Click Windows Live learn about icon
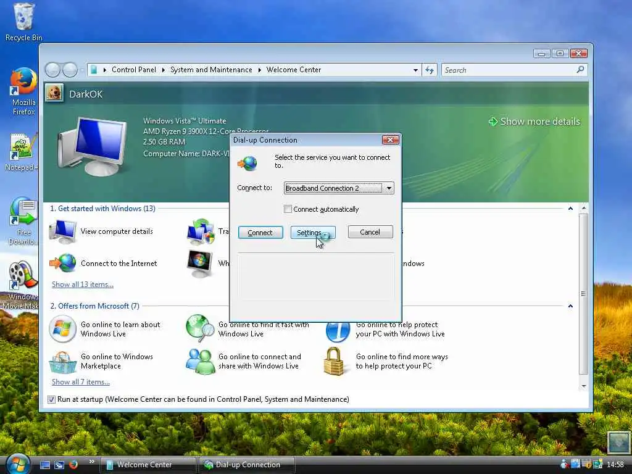632x474 pixels. coord(62,329)
